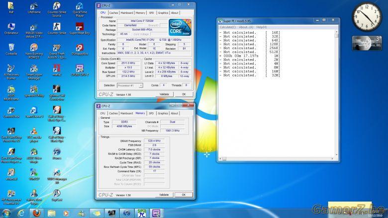Open the Calculate(C) menu in Super PI
Screen dimensions: 388x218
(x=228, y=27)
